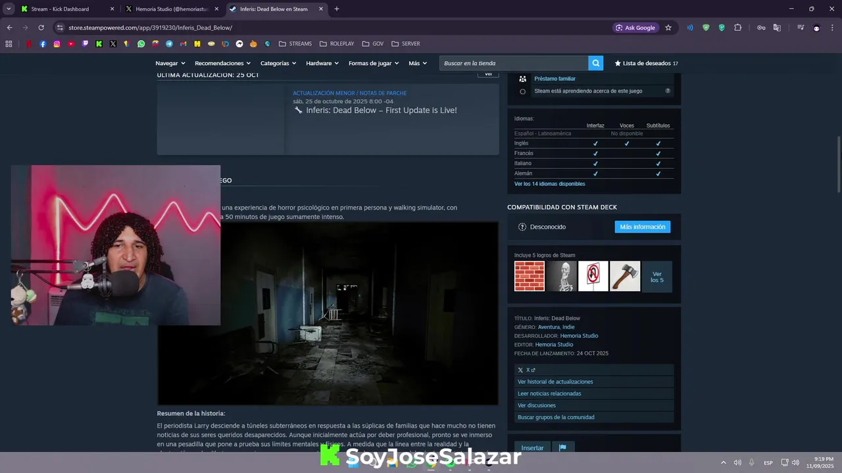Show hidden system tray icons
Viewport: 842px width, 473px height.
tap(724, 462)
